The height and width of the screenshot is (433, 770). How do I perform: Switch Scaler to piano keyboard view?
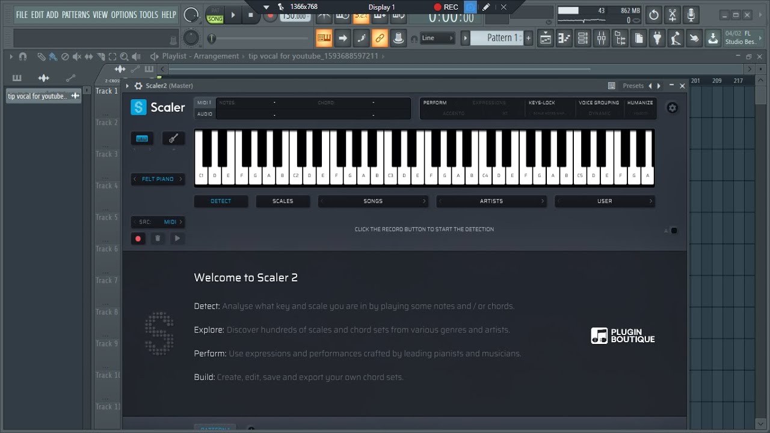142,138
